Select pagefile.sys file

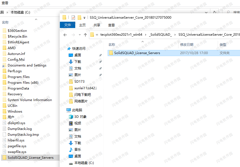coord(15,146)
